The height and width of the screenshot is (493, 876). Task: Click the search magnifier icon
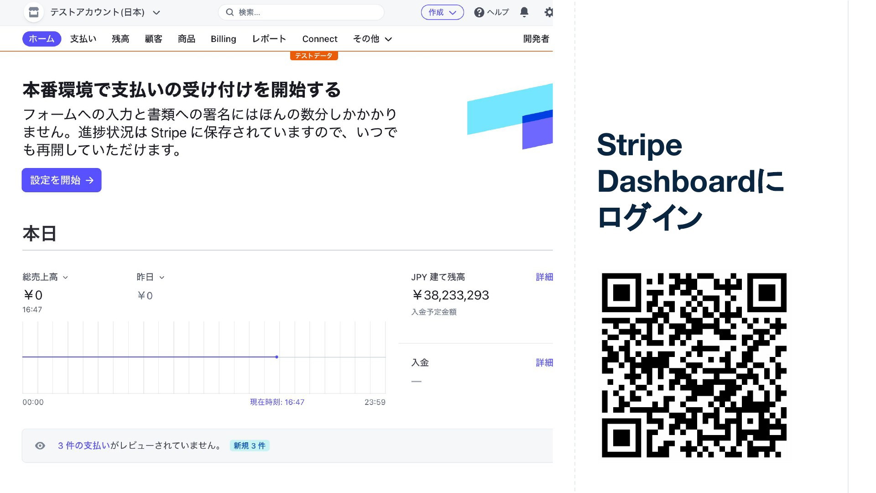[230, 12]
